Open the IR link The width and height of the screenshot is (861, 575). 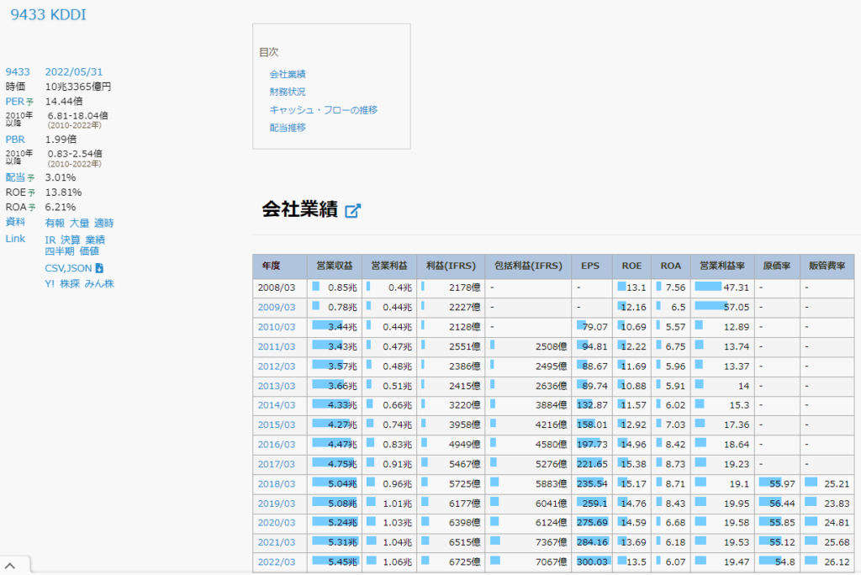click(x=50, y=240)
